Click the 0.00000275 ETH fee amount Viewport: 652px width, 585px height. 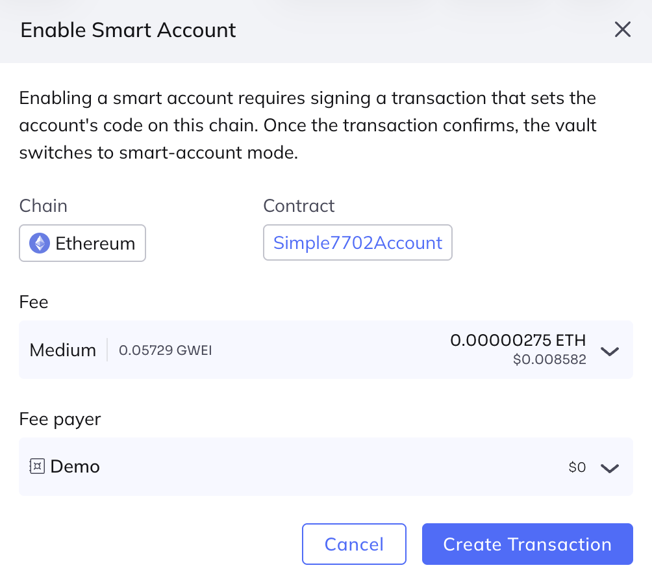518,340
